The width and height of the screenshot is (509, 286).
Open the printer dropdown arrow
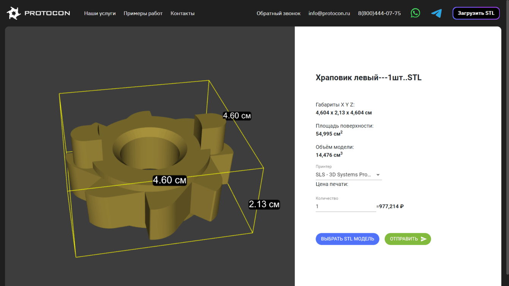[378, 175]
